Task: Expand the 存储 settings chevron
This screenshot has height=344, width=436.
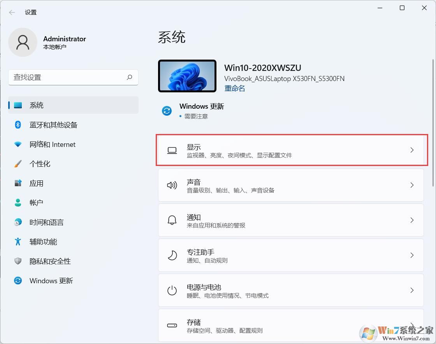Action: (x=412, y=325)
